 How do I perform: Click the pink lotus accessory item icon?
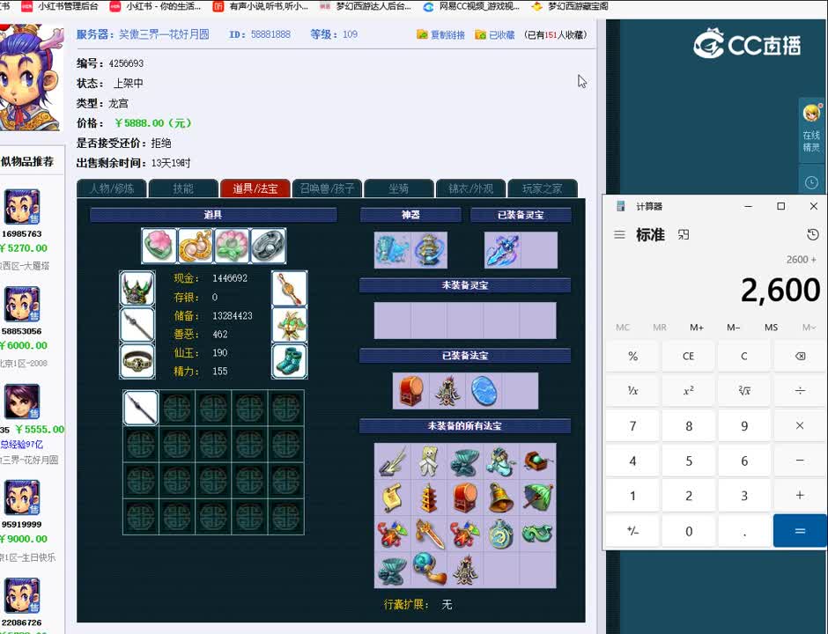[x=159, y=246]
